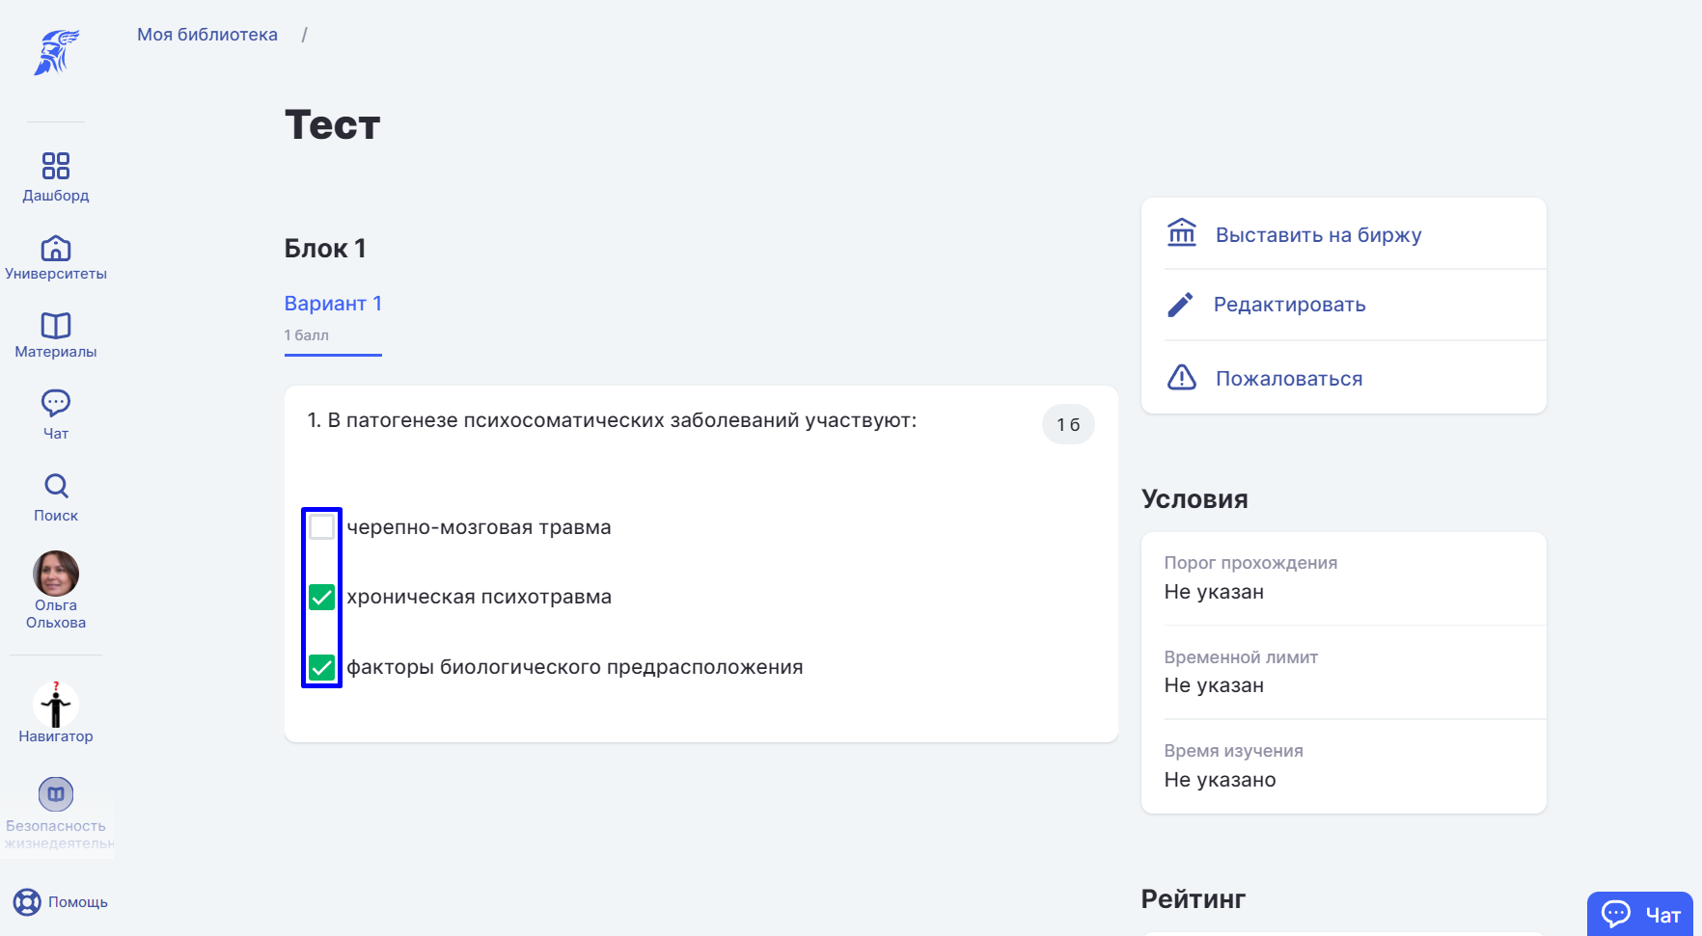
Task: Click the Рейтинг heading
Action: point(1194,899)
